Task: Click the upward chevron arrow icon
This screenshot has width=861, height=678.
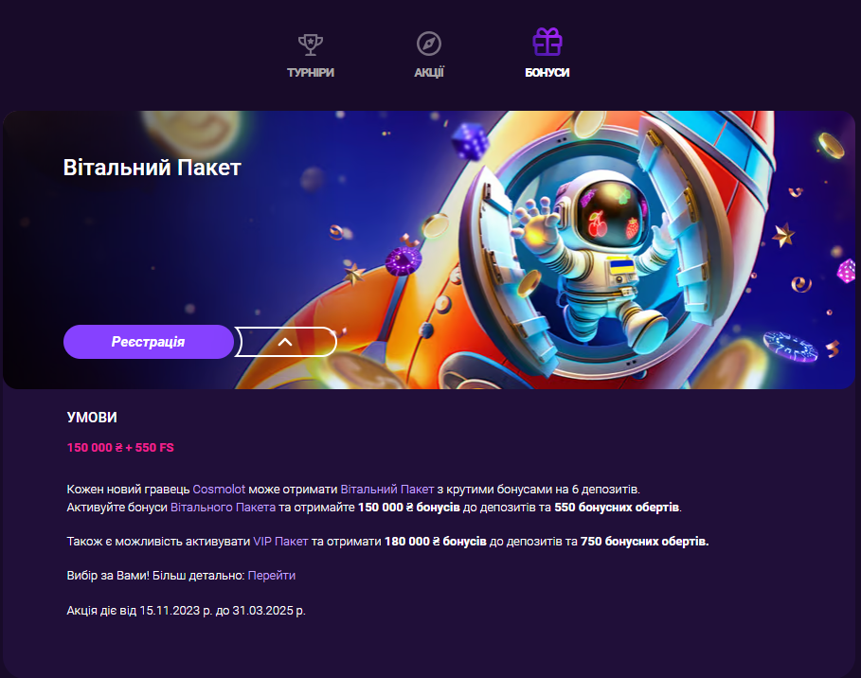Action: 285,342
